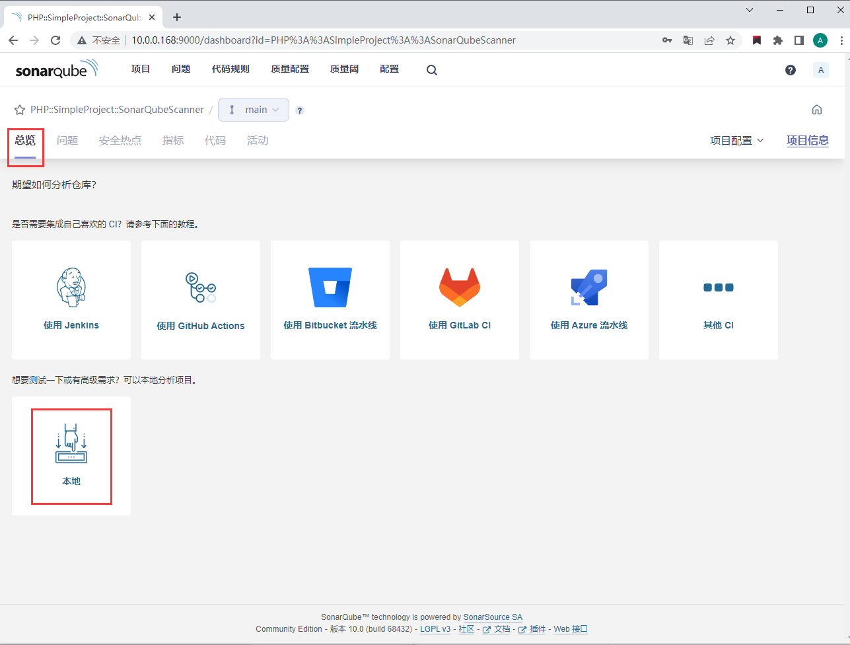This screenshot has width=850, height=645.
Task: Expand the main branch dropdown
Action: [254, 110]
